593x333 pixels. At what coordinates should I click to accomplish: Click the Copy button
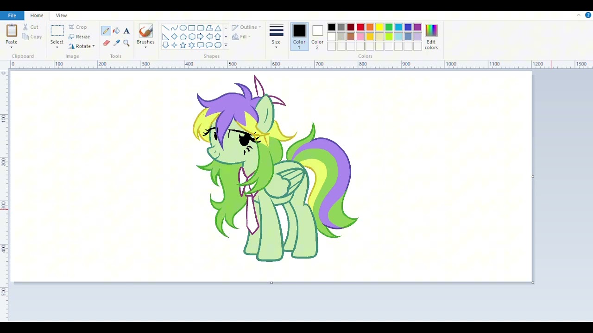click(32, 37)
